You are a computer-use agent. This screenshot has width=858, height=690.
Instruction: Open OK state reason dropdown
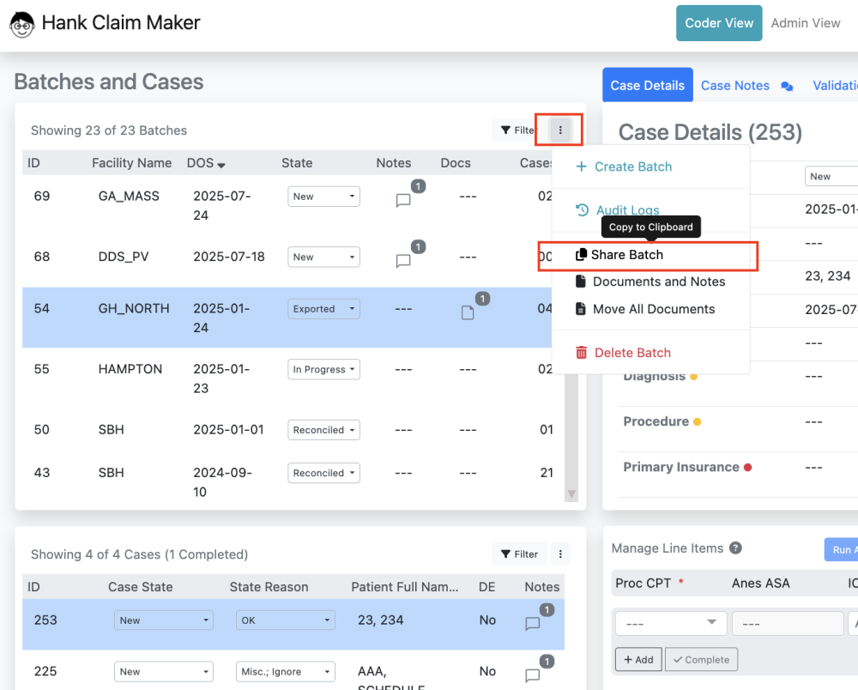point(285,620)
